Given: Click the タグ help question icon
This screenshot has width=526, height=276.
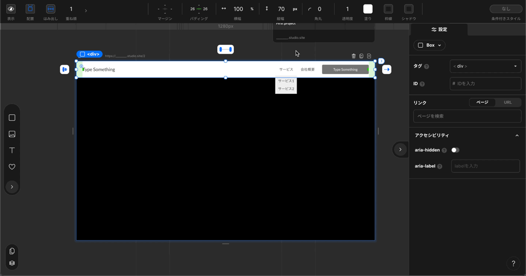Looking at the screenshot, I should point(426,66).
